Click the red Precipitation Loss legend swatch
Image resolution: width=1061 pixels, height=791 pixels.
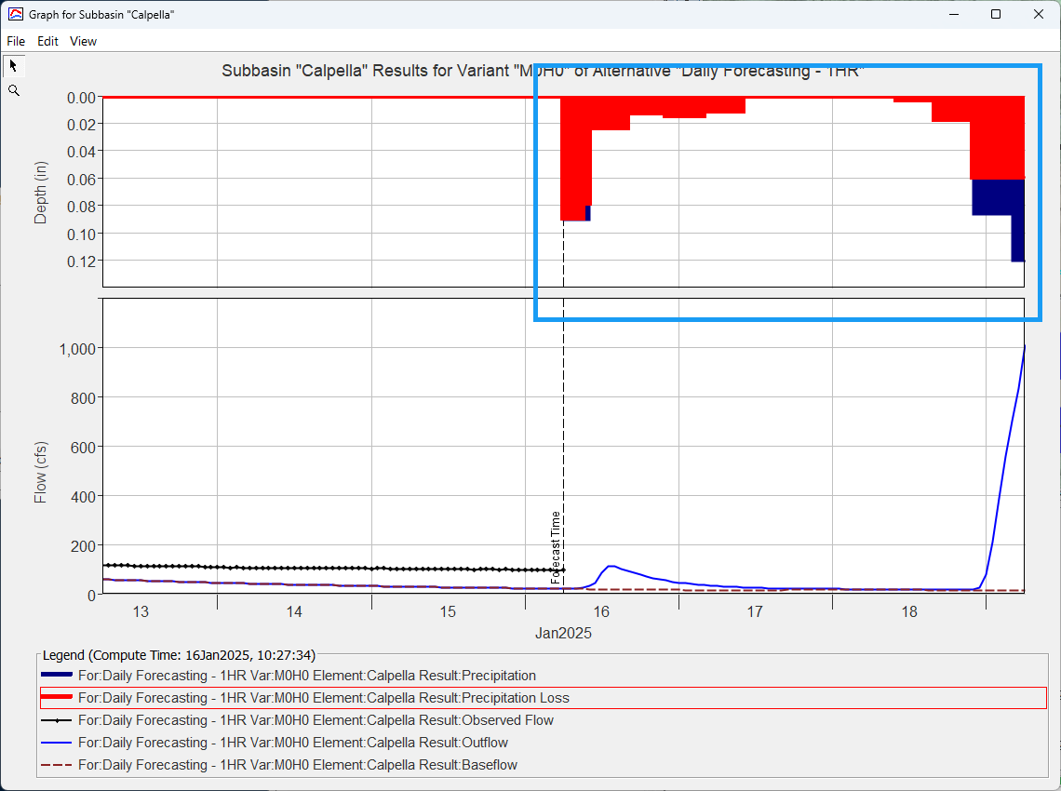click(58, 698)
